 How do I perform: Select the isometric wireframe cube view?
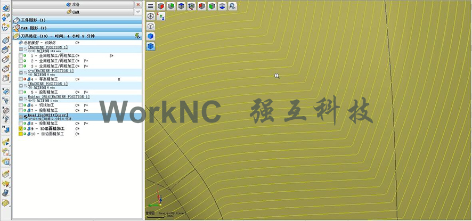[x=151, y=17]
